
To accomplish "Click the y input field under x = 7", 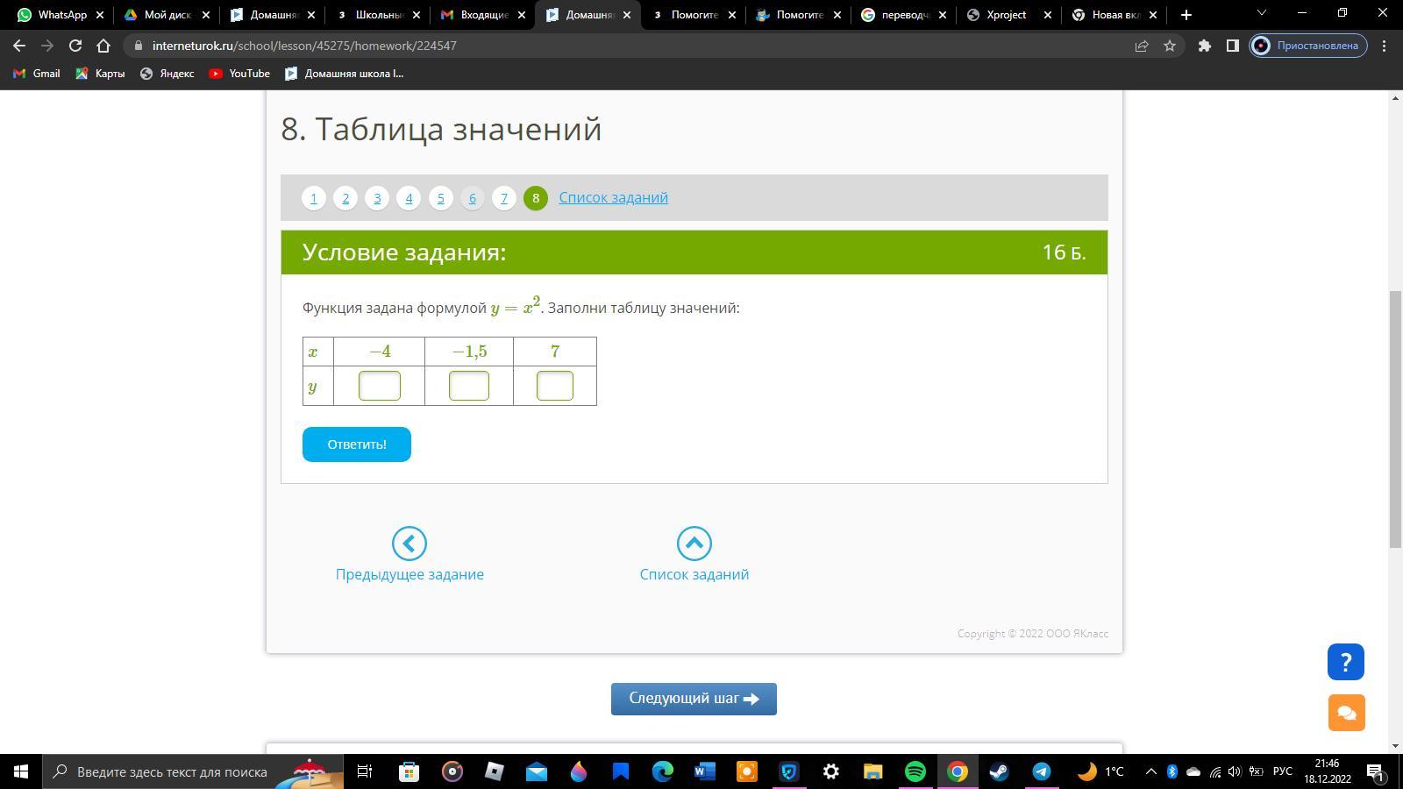I will point(554,386).
